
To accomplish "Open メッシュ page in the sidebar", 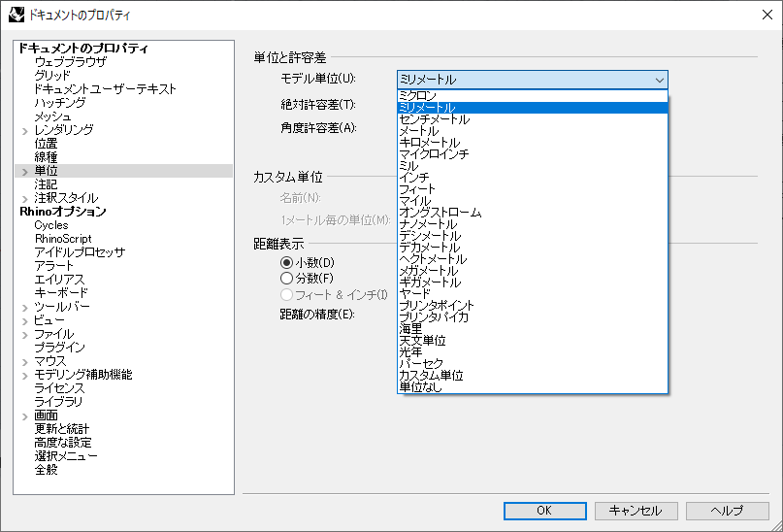I will (x=52, y=116).
